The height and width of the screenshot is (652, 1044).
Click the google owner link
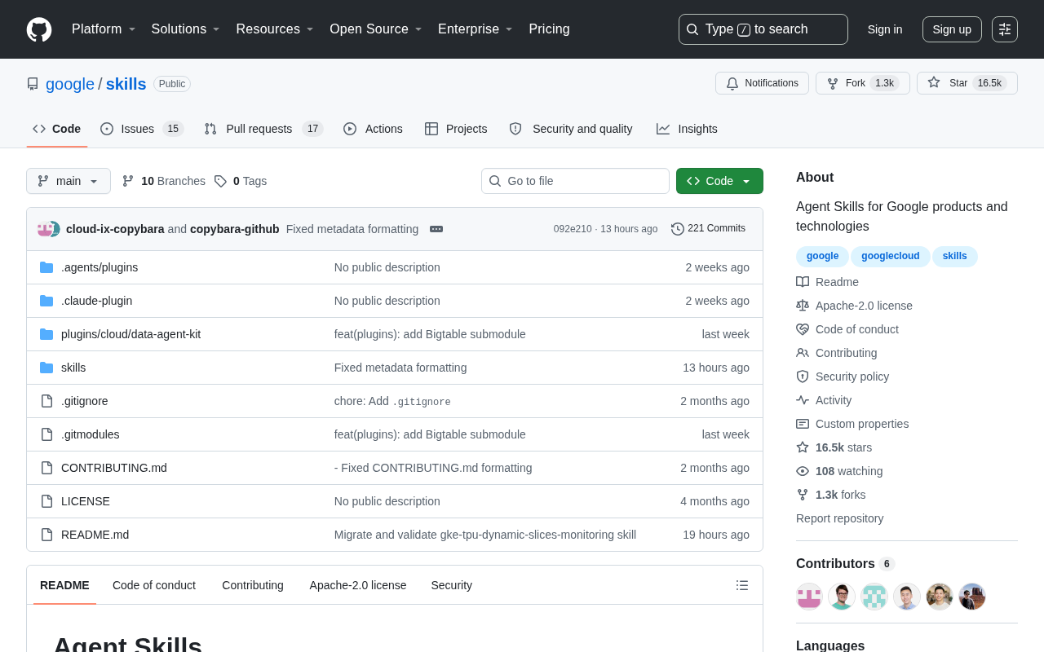(x=70, y=84)
